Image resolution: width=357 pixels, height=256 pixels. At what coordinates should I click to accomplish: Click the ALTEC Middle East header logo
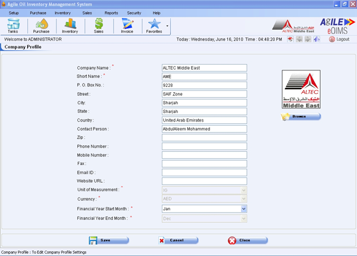point(293,26)
